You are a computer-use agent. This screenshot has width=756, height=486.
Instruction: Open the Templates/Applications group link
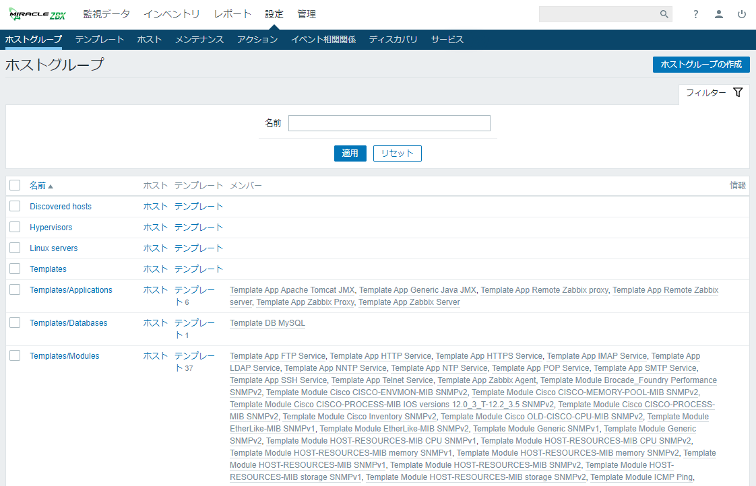tap(71, 290)
